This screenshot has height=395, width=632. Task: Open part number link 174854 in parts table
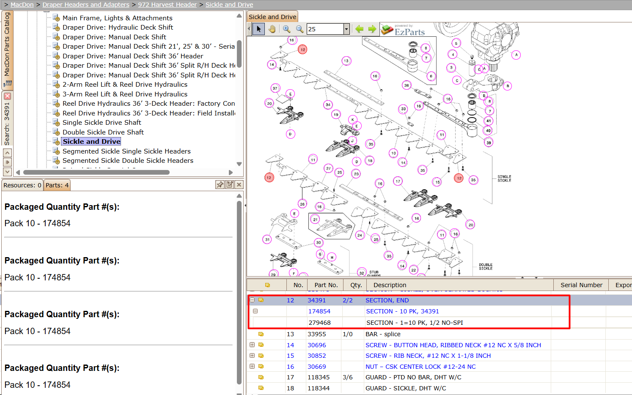coord(319,311)
